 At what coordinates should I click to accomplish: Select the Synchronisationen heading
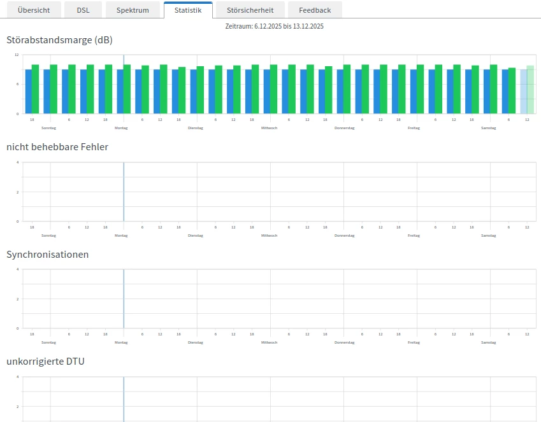coord(48,255)
